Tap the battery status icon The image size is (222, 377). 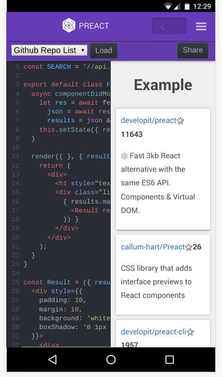[x=187, y=6]
